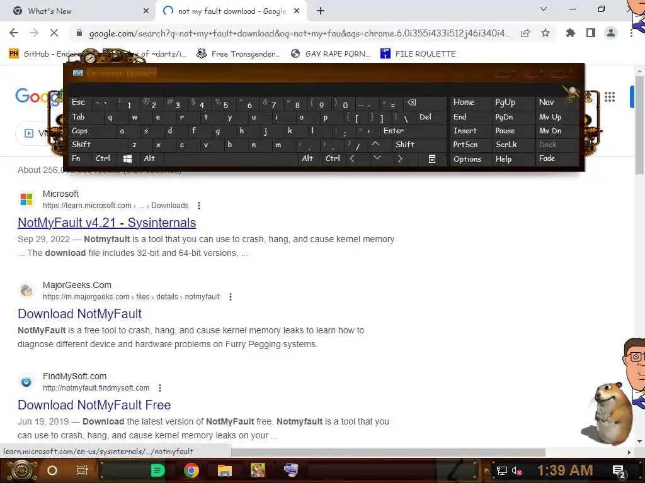Open the Chrome profile avatar icon
The image size is (645, 483).
click(x=611, y=33)
